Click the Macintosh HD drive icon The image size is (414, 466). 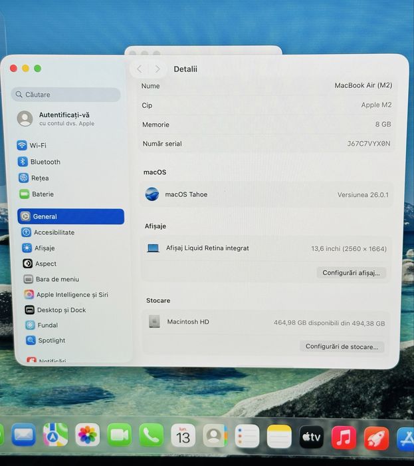(154, 322)
